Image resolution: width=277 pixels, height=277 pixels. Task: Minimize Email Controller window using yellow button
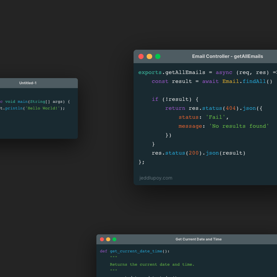tap(149, 57)
